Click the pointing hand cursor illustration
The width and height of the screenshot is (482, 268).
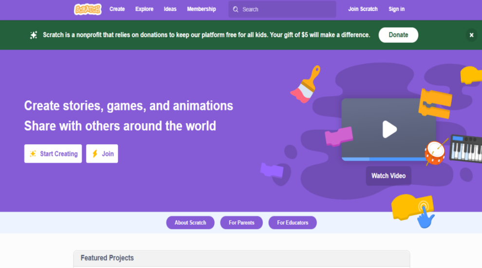[426, 217]
